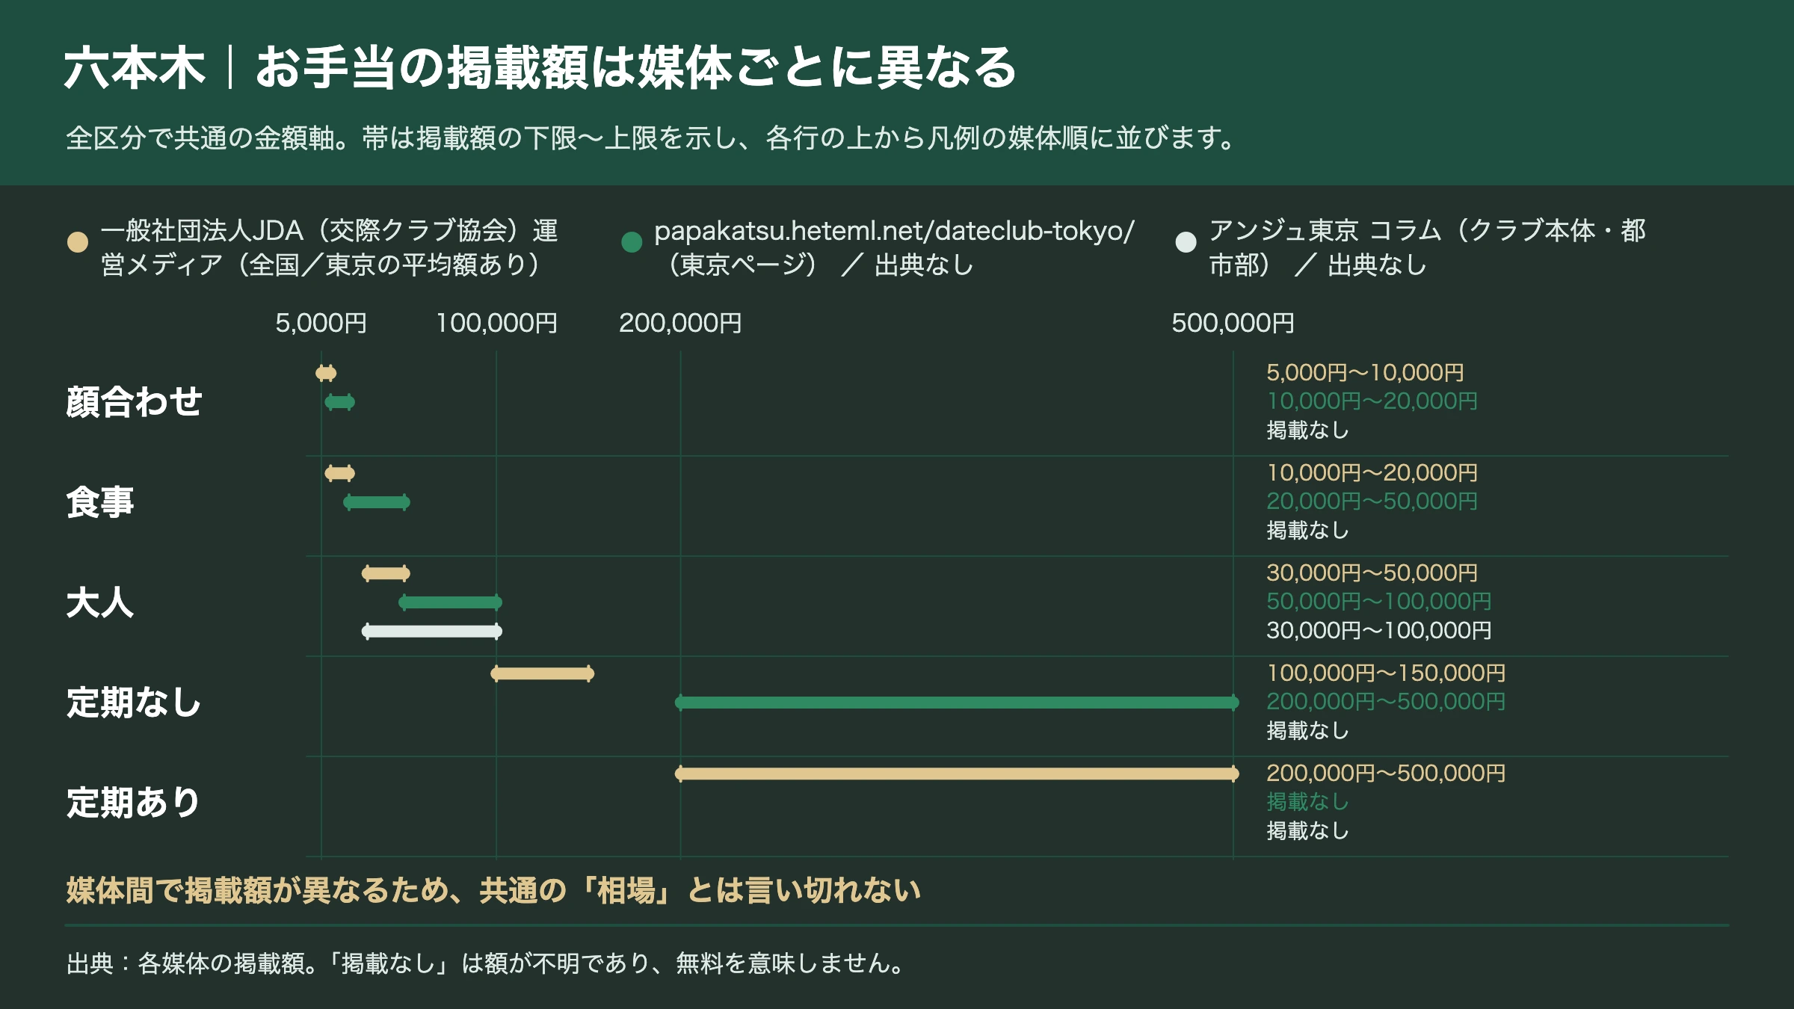The image size is (1794, 1009).
Task: Click green 掲載なし in 定期あり row
Action: [1307, 802]
